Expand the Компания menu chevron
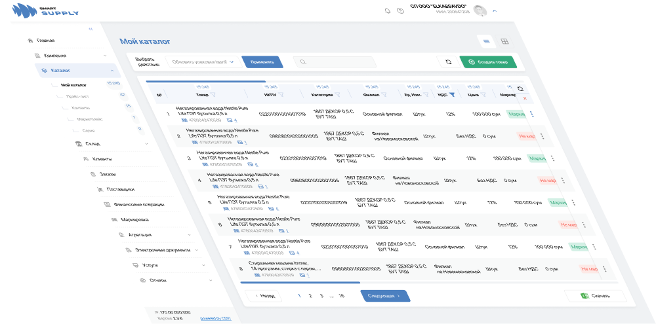The width and height of the screenshot is (656, 324). click(x=105, y=56)
